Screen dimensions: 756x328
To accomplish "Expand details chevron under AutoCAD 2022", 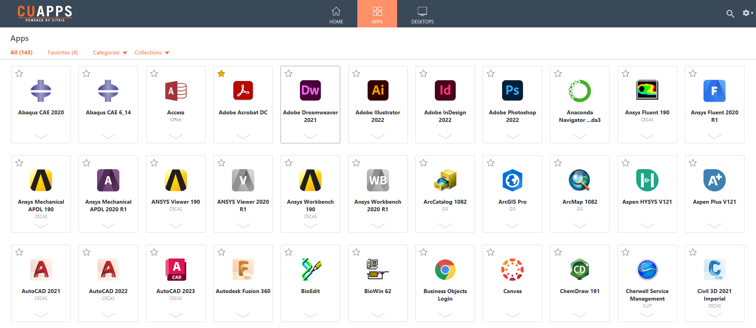I will click(x=108, y=315).
